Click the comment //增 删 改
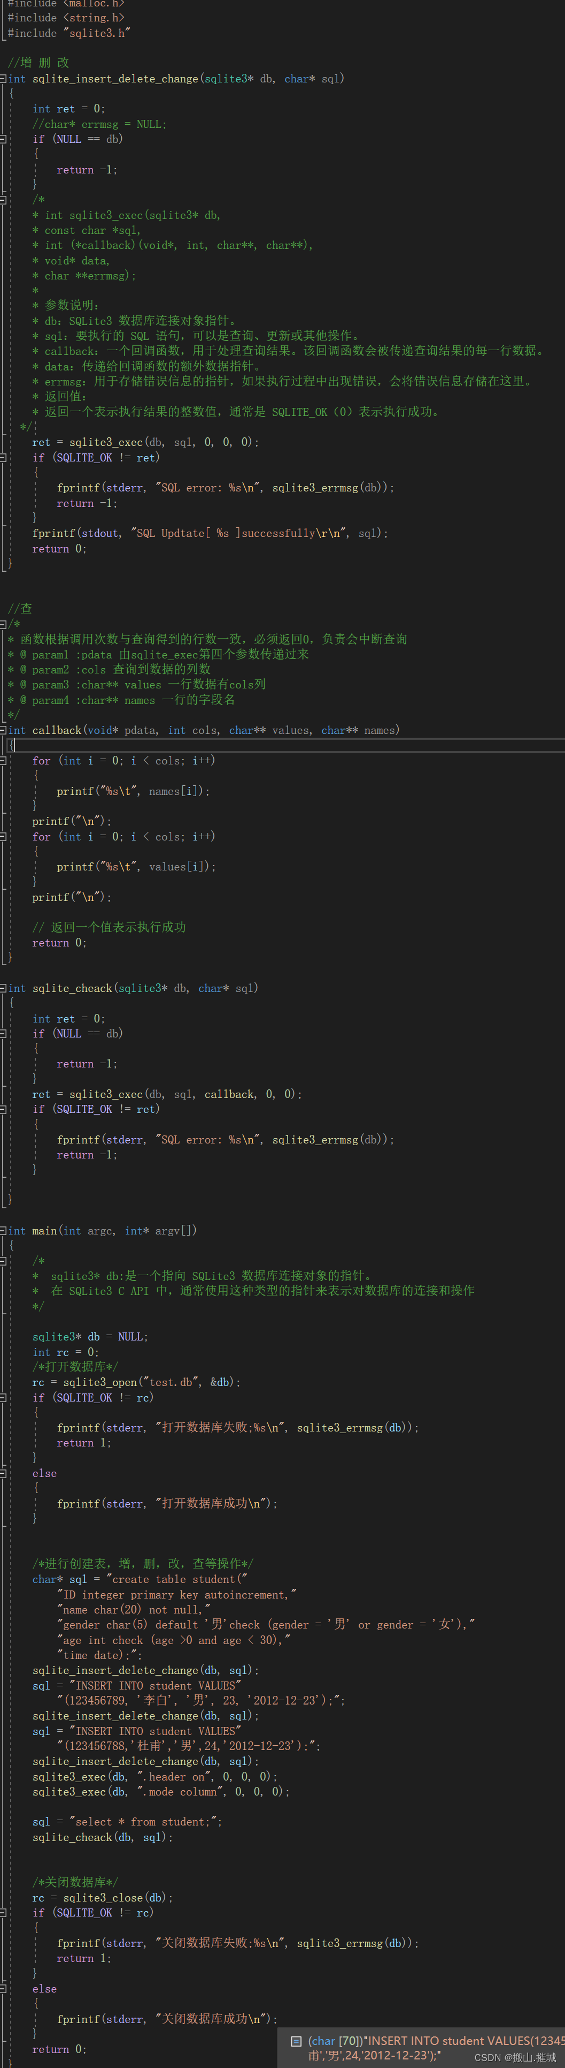The height and width of the screenshot is (2068, 565). coord(38,63)
